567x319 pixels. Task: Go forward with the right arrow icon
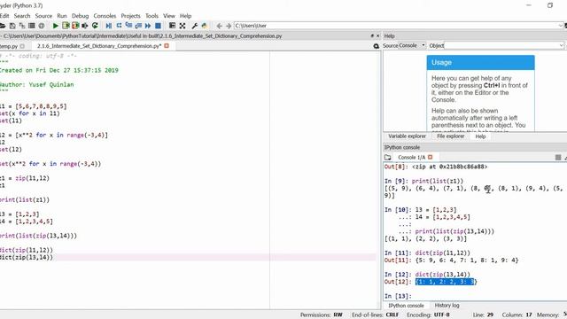click(229, 26)
